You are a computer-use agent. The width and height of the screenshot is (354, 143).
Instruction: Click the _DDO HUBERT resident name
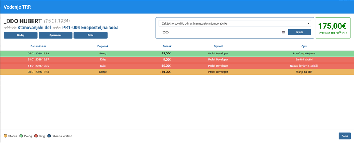coord(23,21)
